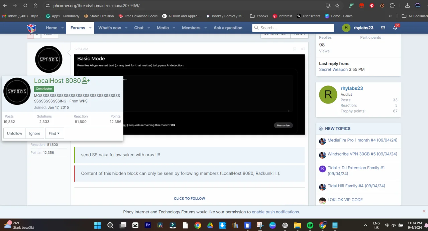Open the Forums navigation tab

pos(78,28)
